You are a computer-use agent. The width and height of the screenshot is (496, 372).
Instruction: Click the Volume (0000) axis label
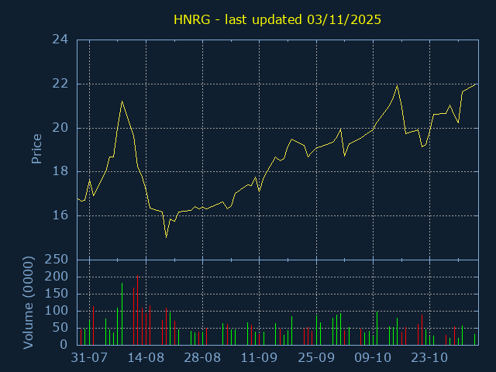[29, 301]
